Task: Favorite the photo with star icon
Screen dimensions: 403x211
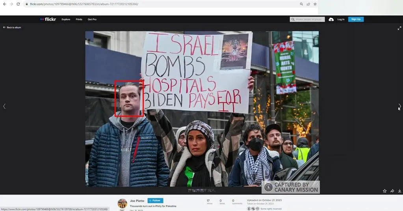Action: (384, 191)
